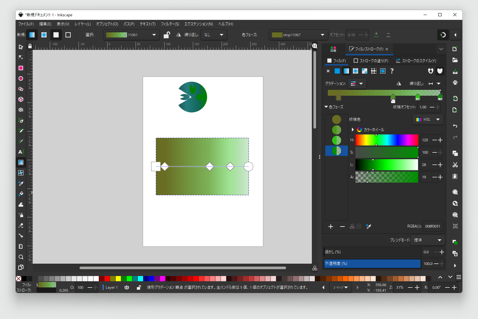Open the フィルター(S) menu
Image resolution: width=478 pixels, height=319 pixels.
[x=170, y=24]
